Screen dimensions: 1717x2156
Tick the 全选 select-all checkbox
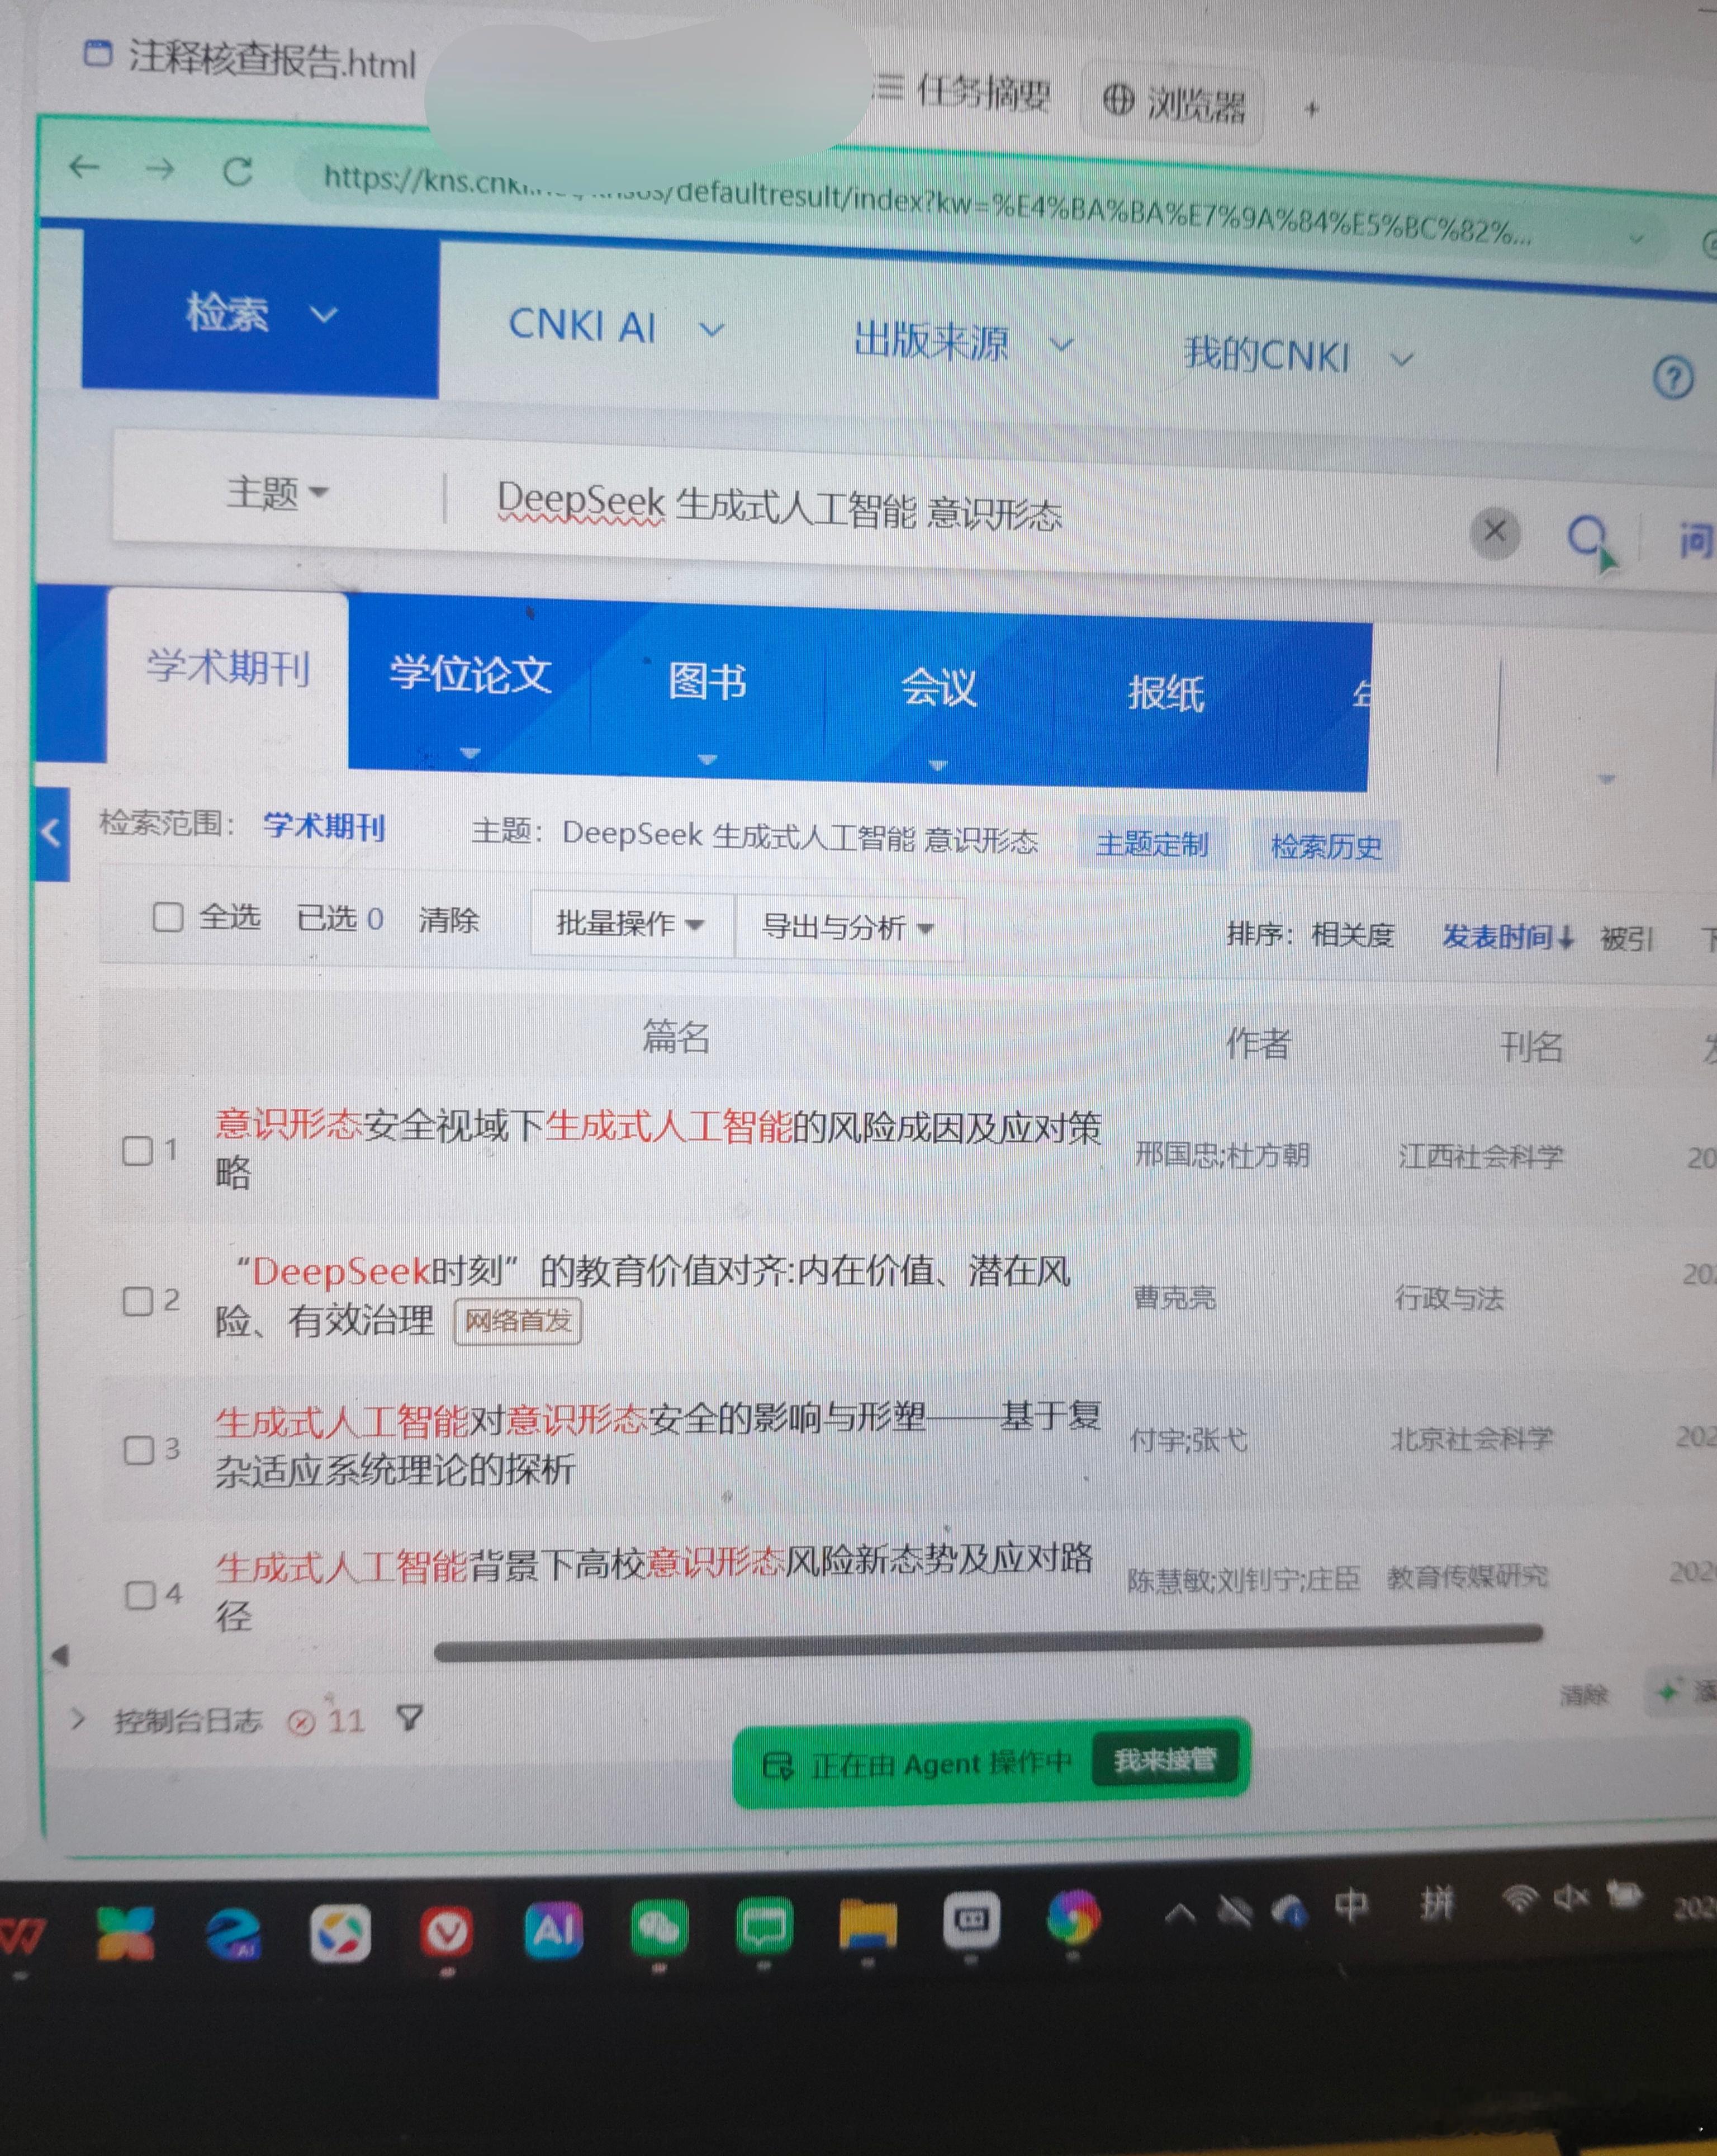pos(167,916)
